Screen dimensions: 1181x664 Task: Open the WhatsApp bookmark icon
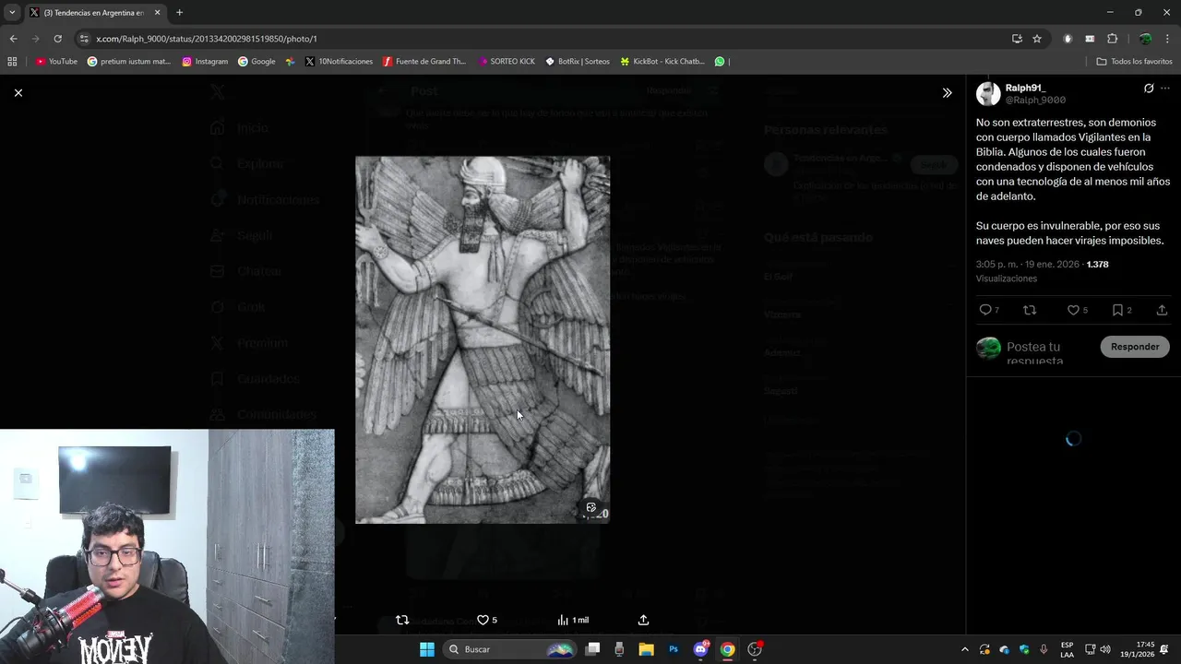pyautogui.click(x=720, y=62)
